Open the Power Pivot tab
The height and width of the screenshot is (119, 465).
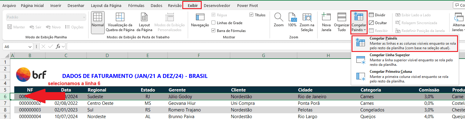pyautogui.click(x=247, y=5)
